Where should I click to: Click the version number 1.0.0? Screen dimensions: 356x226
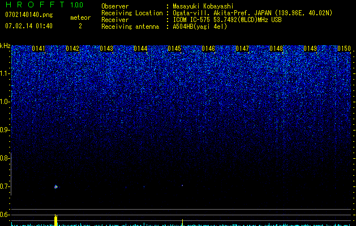(77, 5)
